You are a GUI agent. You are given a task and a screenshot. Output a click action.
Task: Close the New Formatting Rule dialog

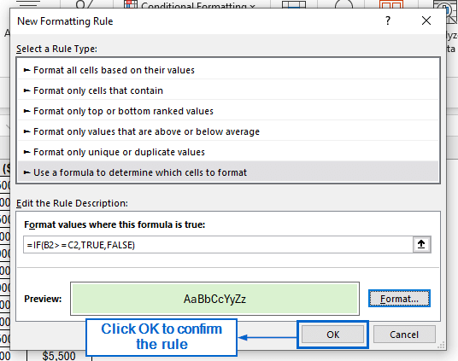(426, 20)
